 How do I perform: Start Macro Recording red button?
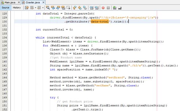pyautogui.click(x=103, y=8)
